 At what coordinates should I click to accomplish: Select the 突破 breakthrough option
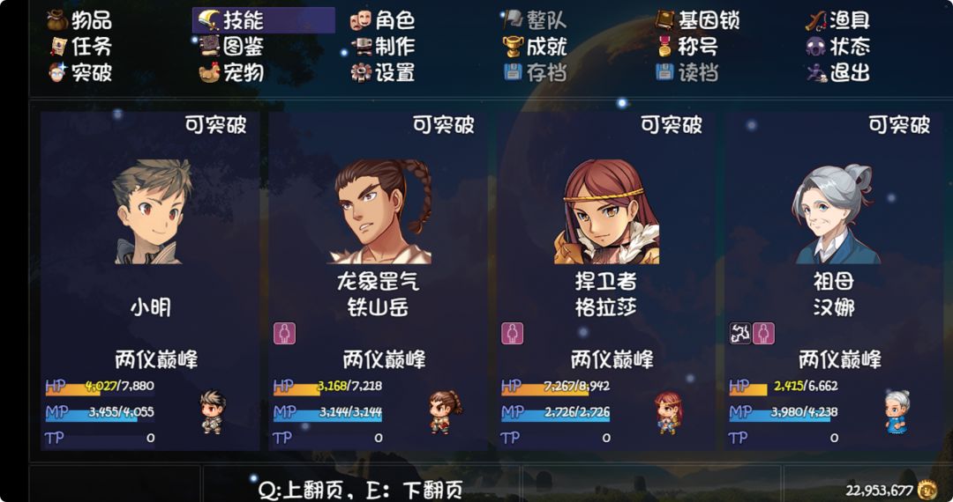click(x=81, y=73)
